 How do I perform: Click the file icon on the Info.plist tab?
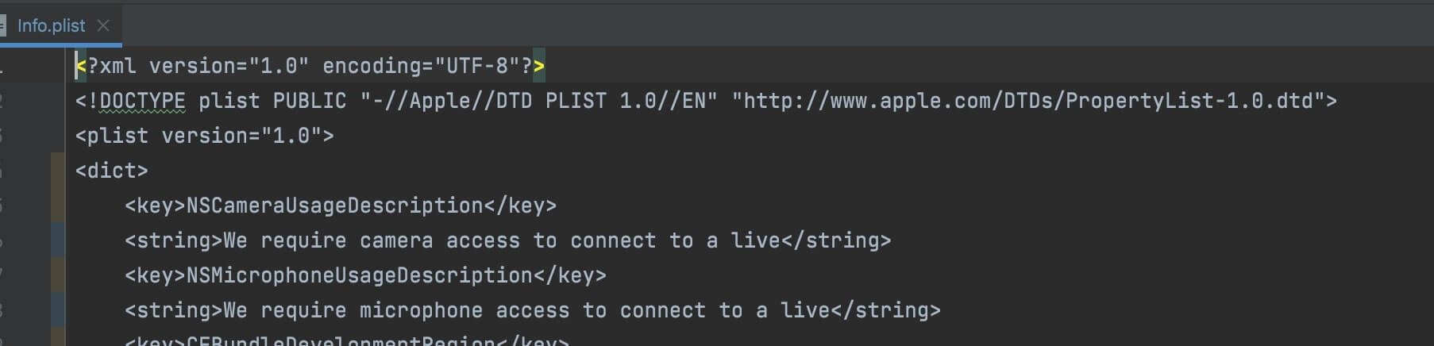(x=2, y=25)
